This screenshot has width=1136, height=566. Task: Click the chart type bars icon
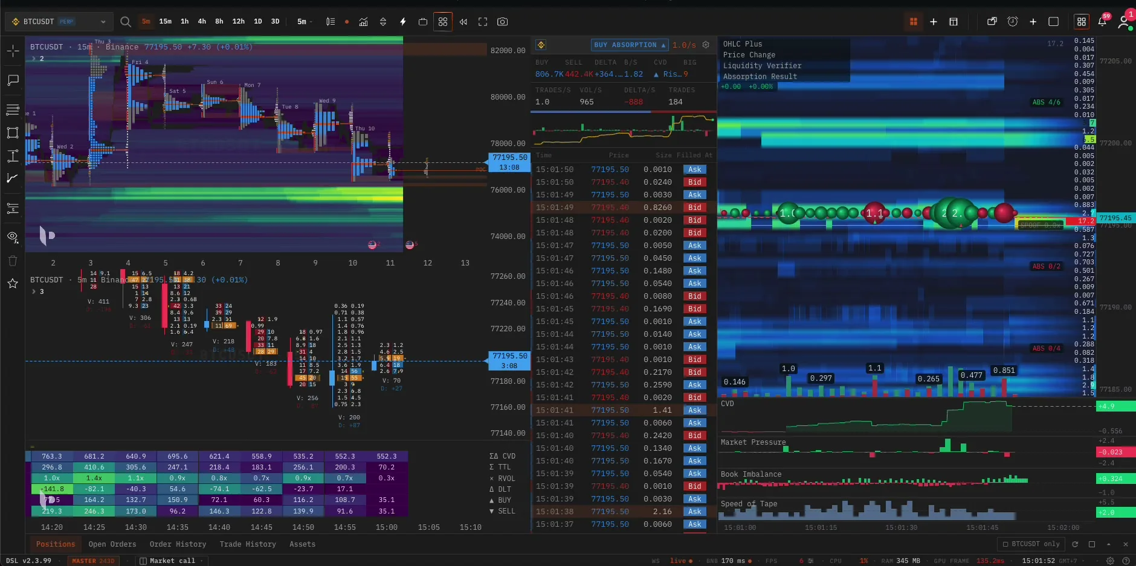(x=331, y=22)
